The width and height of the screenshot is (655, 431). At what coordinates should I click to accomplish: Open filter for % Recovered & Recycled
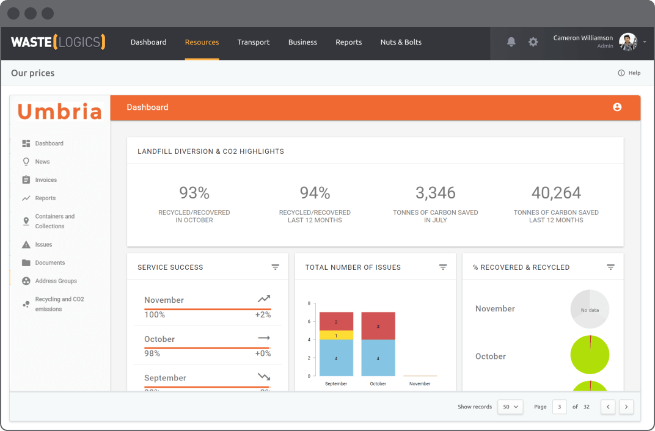point(610,267)
